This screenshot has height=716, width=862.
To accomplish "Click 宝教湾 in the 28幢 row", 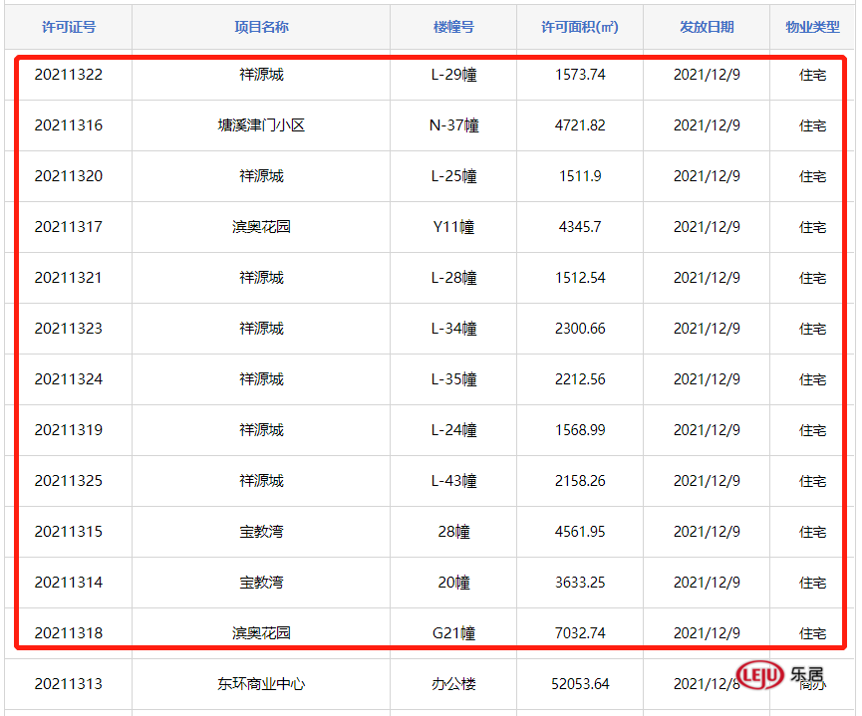I will [261, 532].
